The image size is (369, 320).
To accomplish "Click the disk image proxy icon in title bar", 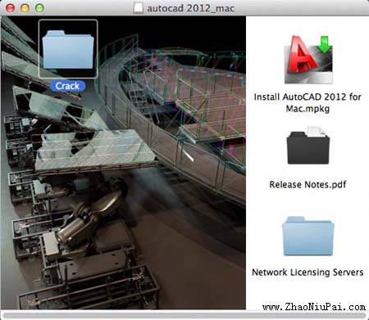I will tap(138, 8).
